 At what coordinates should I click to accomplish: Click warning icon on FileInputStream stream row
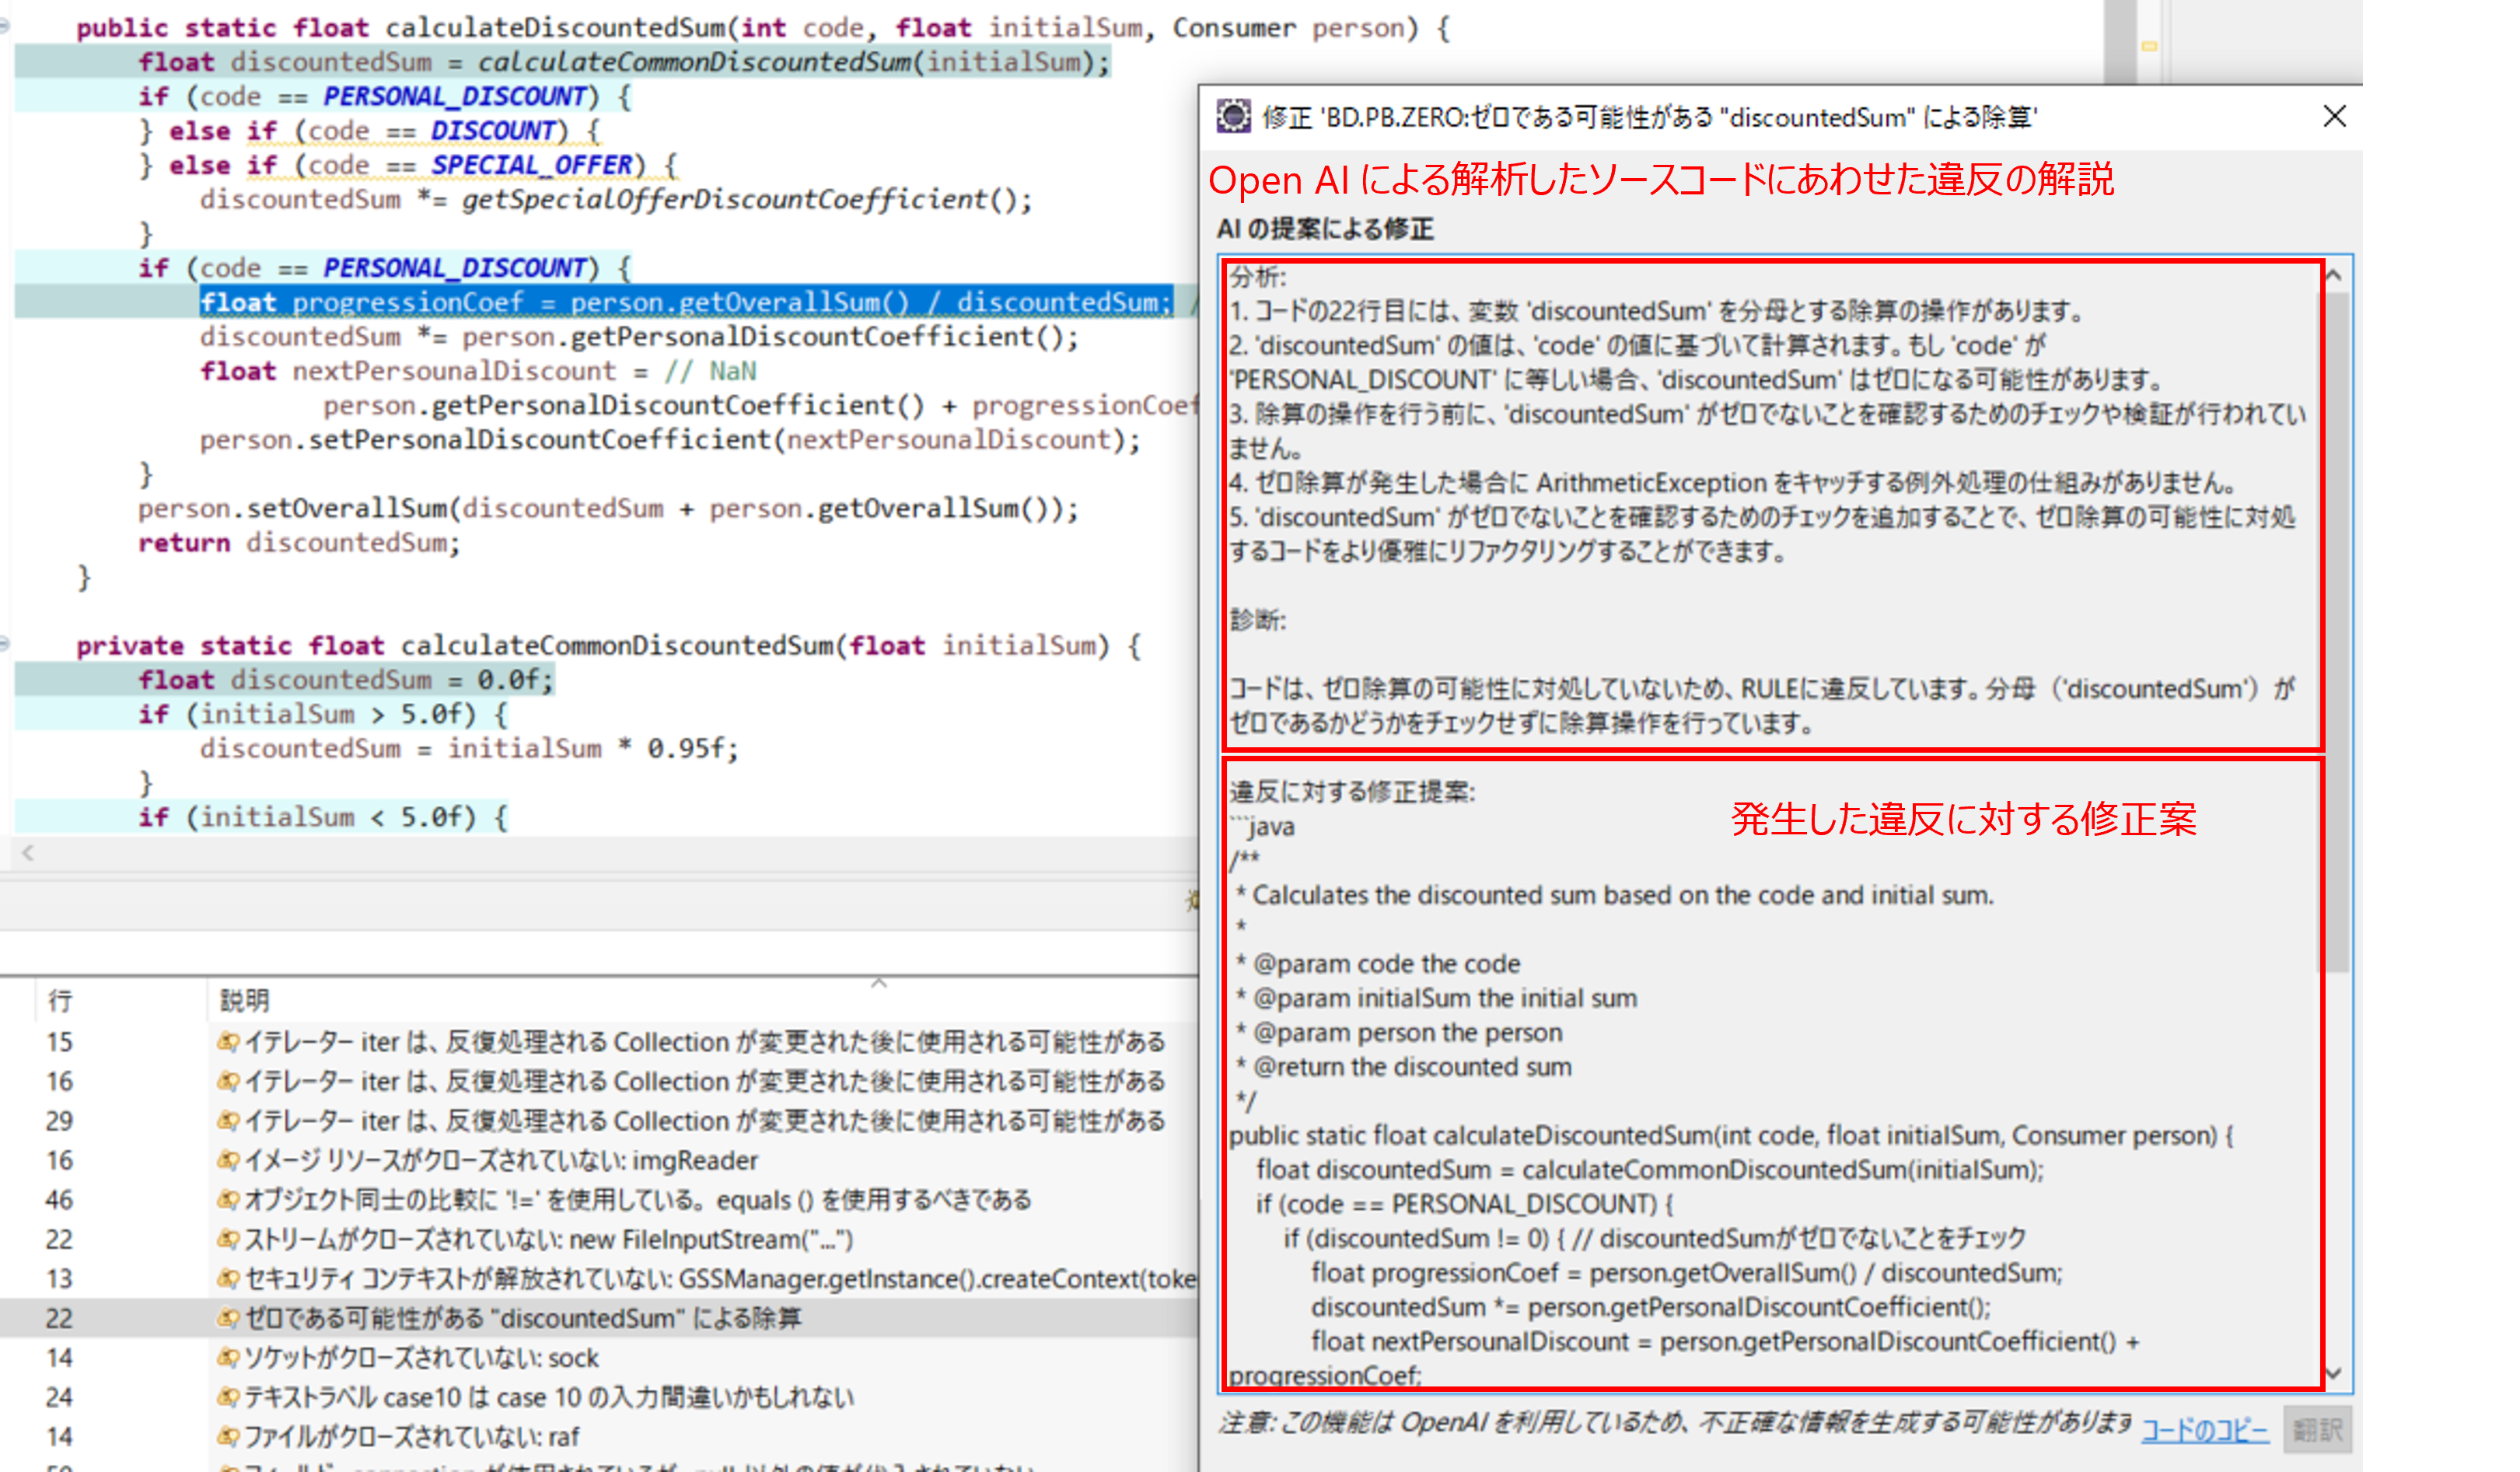point(228,1239)
